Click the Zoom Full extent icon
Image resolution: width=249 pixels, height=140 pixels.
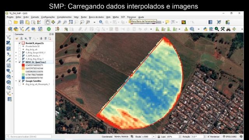pyautogui.click(x=71, y=22)
